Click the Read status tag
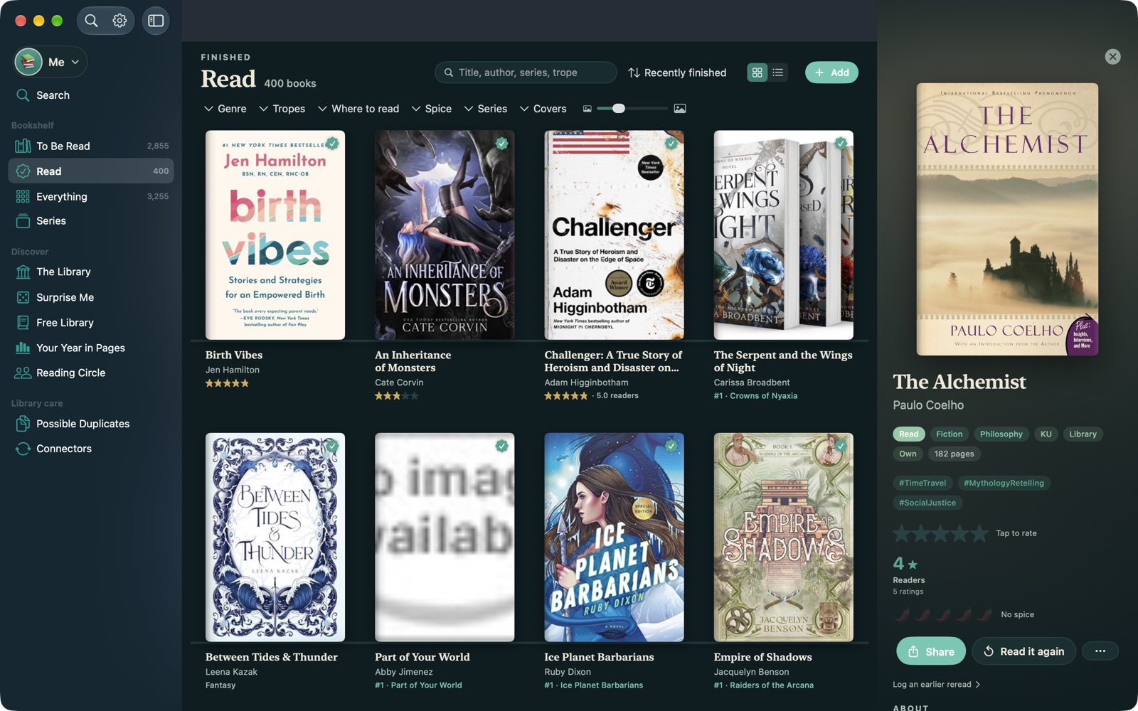 pyautogui.click(x=908, y=434)
